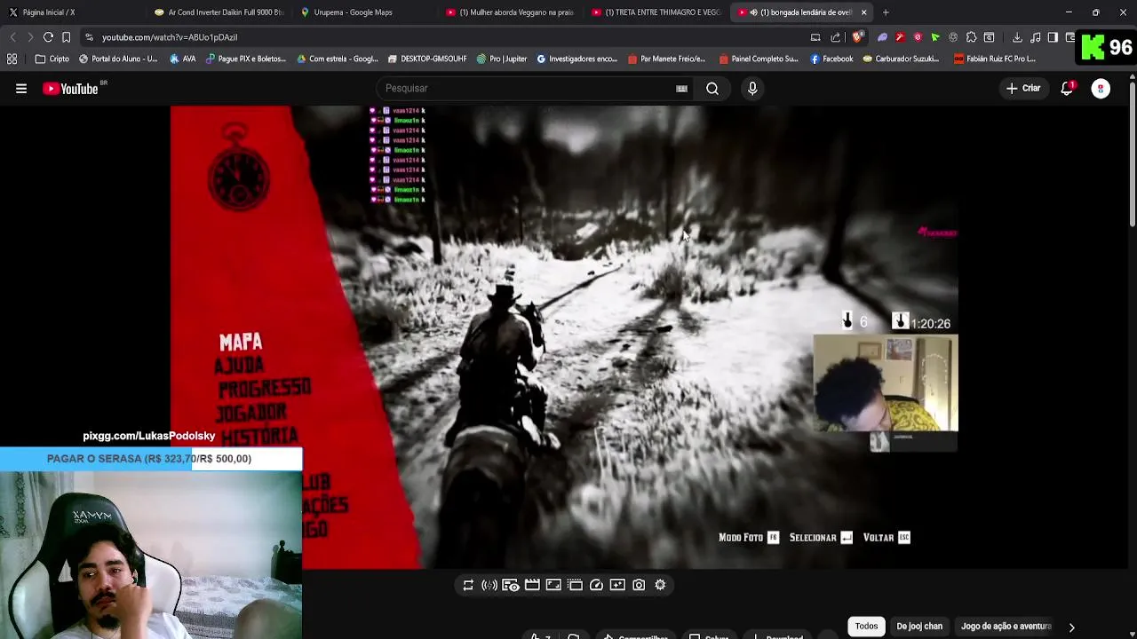Viewport: 1137px width, 639px height.
Task: Reload the page in browser toolbar
Action: (48, 37)
